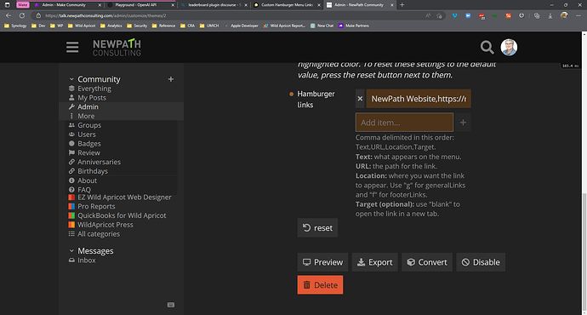Go back with the browser back arrow
Image resolution: width=587 pixels, height=315 pixels.
click(9, 15)
